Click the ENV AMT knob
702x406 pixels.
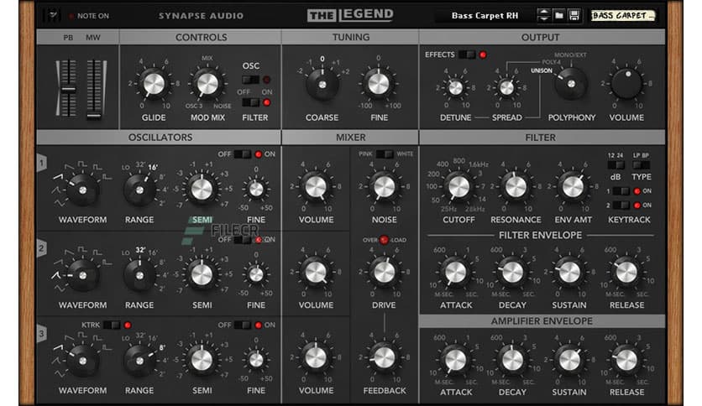pos(573,187)
